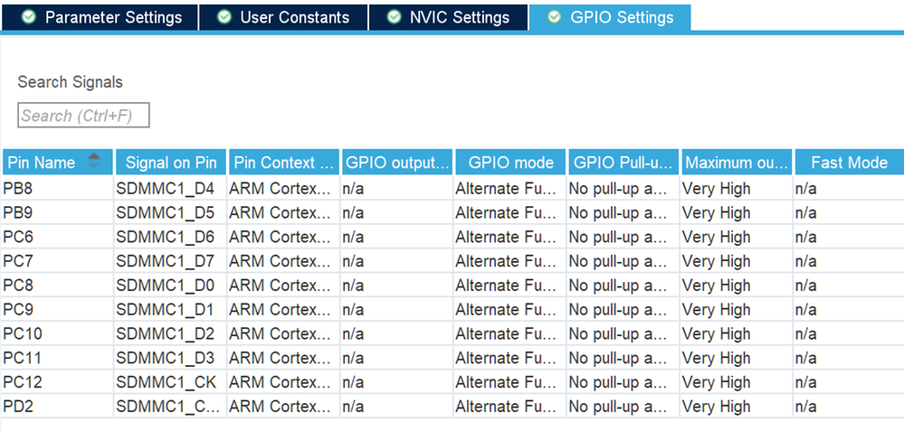Screen dimensions: 904x431
Task: Click the GPIO mode column header
Action: [510, 163]
